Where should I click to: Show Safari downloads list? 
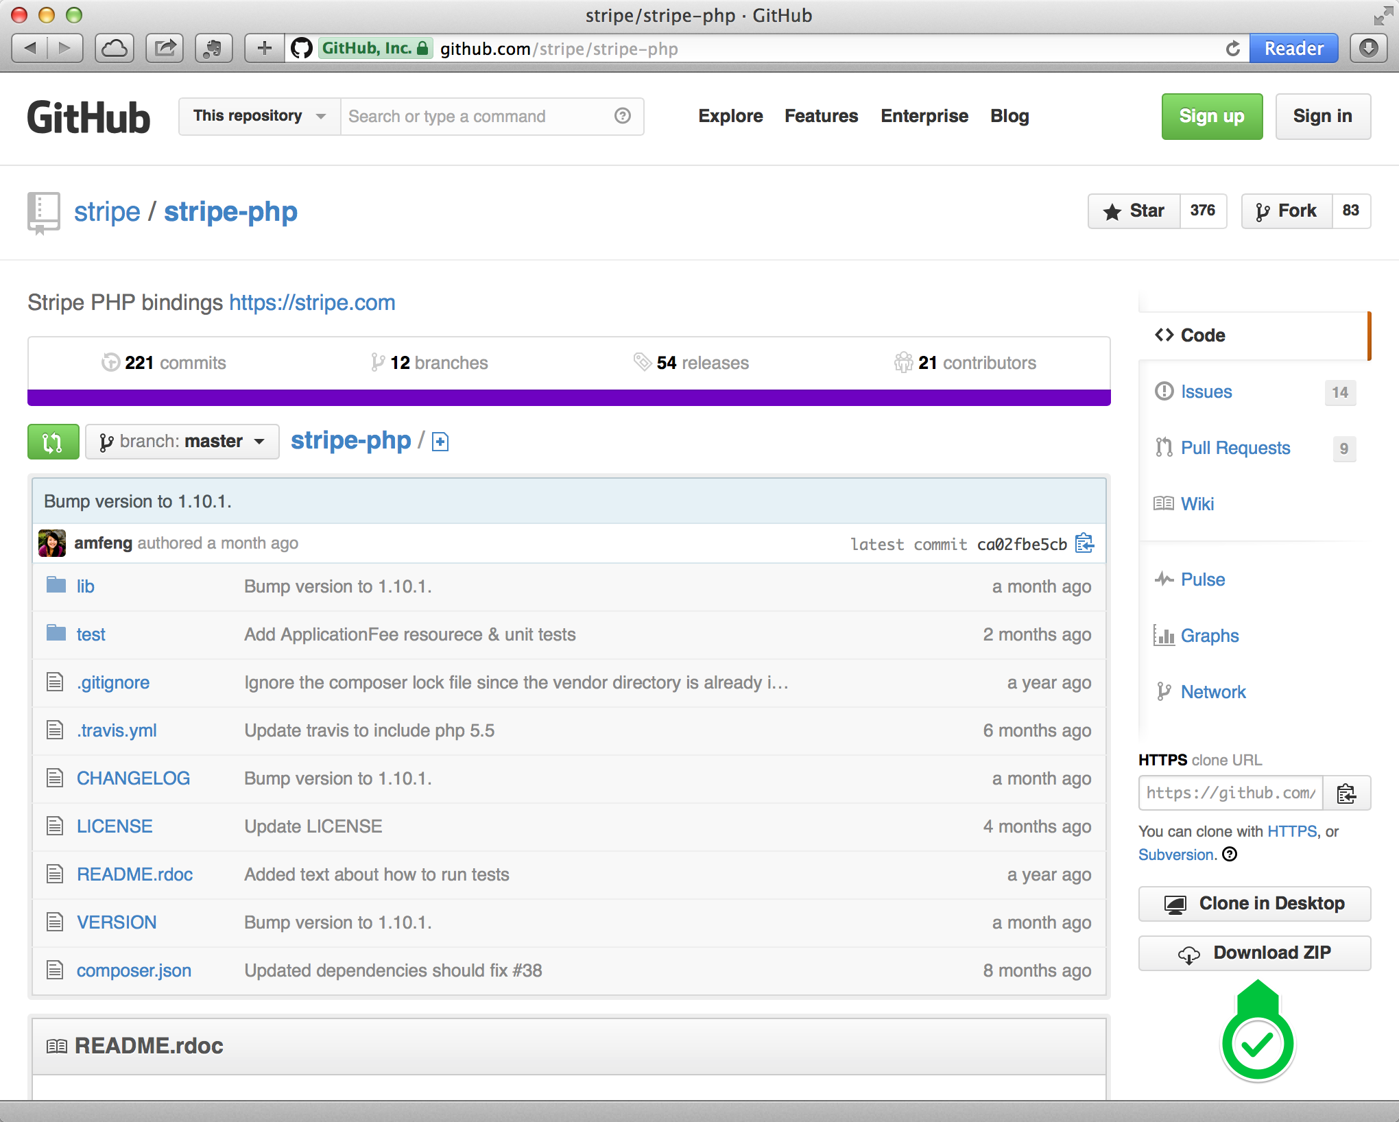(x=1368, y=48)
